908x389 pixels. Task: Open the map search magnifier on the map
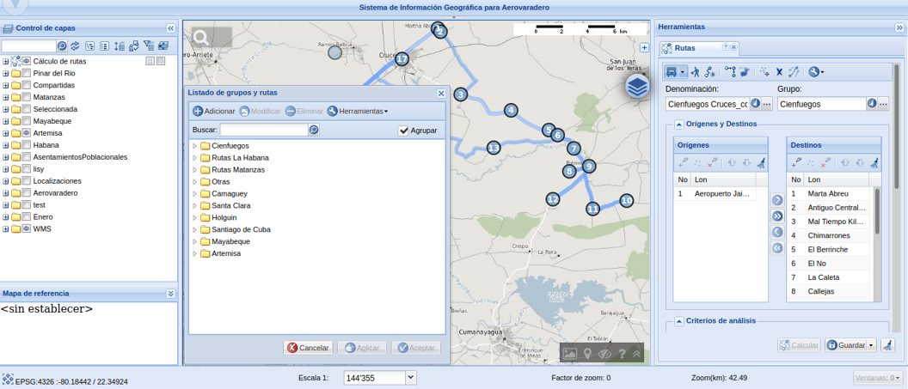click(201, 38)
